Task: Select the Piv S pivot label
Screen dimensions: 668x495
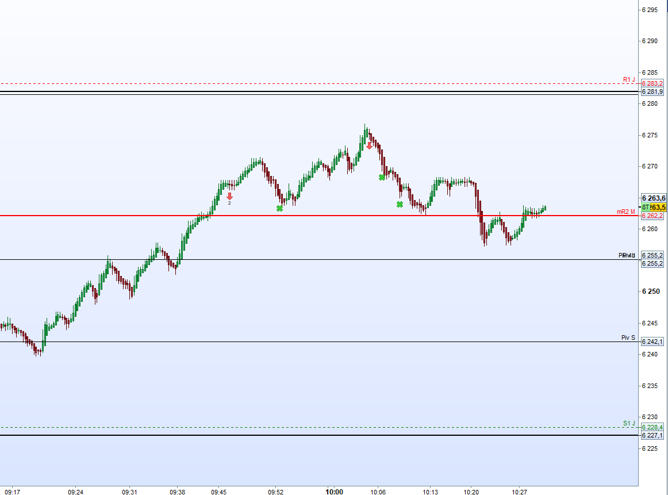Action: tap(628, 337)
